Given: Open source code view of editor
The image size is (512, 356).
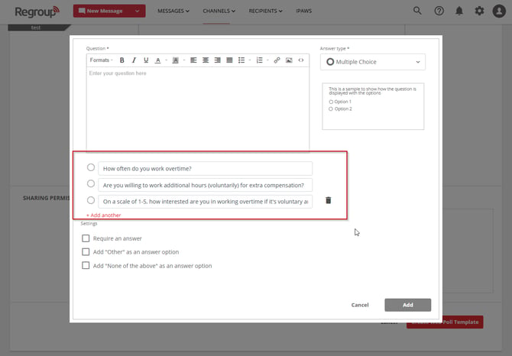Looking at the screenshot, I should (301, 60).
